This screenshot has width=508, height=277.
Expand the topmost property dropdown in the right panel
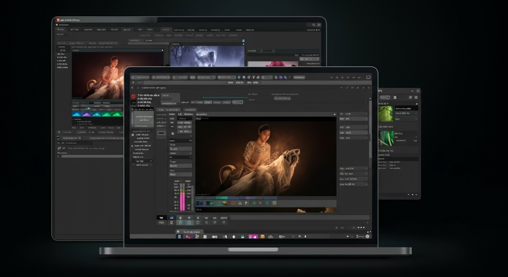click(353, 114)
